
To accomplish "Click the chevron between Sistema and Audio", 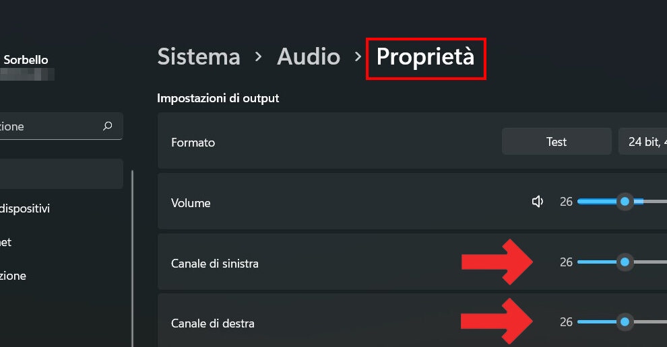I will click(x=259, y=57).
